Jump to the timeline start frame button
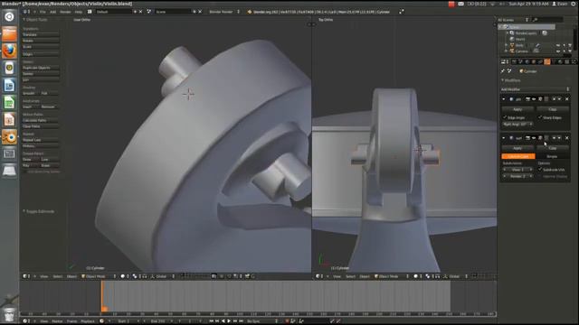 212,321
